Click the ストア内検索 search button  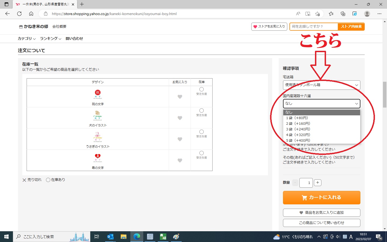coord(351,27)
